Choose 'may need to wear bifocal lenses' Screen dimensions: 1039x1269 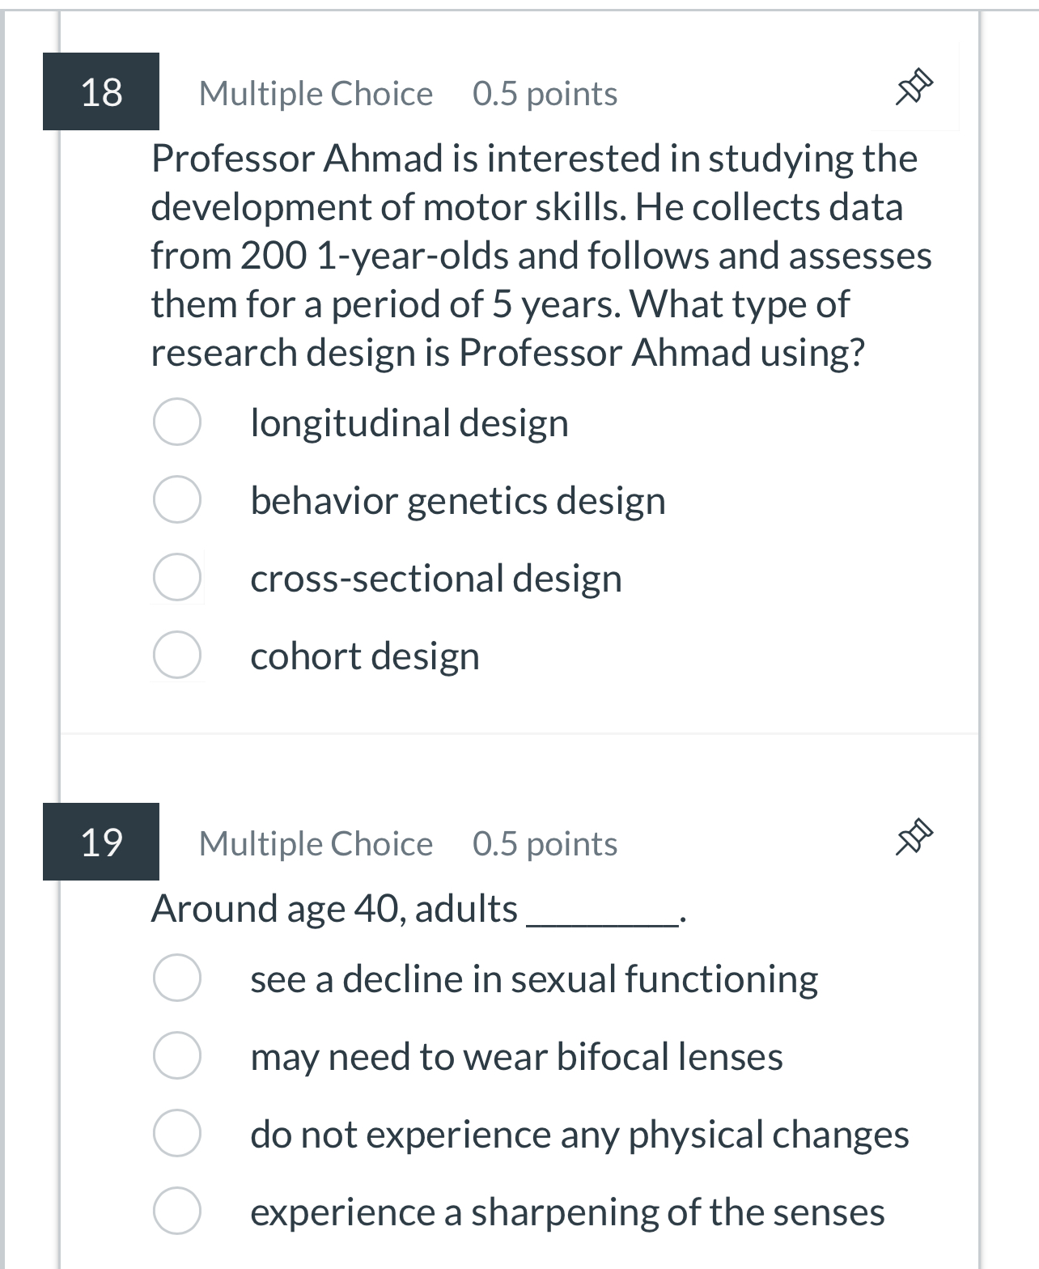[177, 1056]
